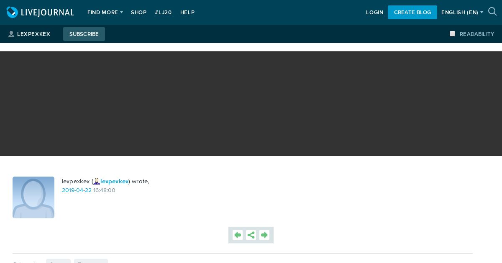Go to previous entry with left arrow
The width and height of the screenshot is (502, 263).
[238, 235]
